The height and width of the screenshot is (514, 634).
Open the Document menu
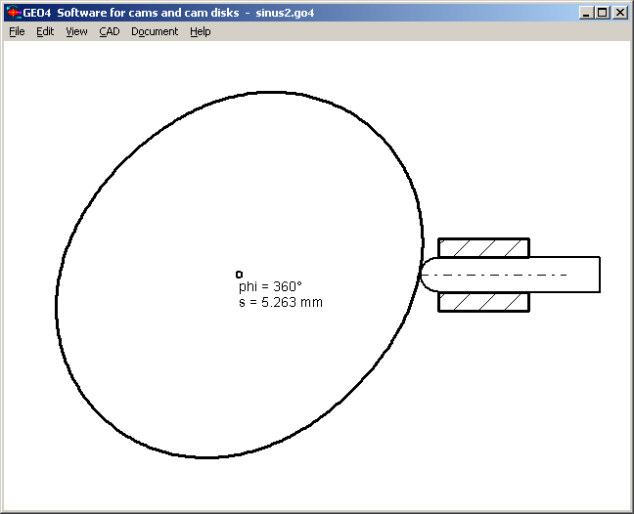[155, 31]
